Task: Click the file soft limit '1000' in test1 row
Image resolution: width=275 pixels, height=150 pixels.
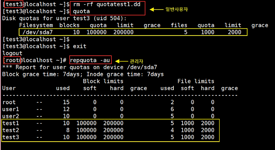Action: pyautogui.click(x=188, y=123)
